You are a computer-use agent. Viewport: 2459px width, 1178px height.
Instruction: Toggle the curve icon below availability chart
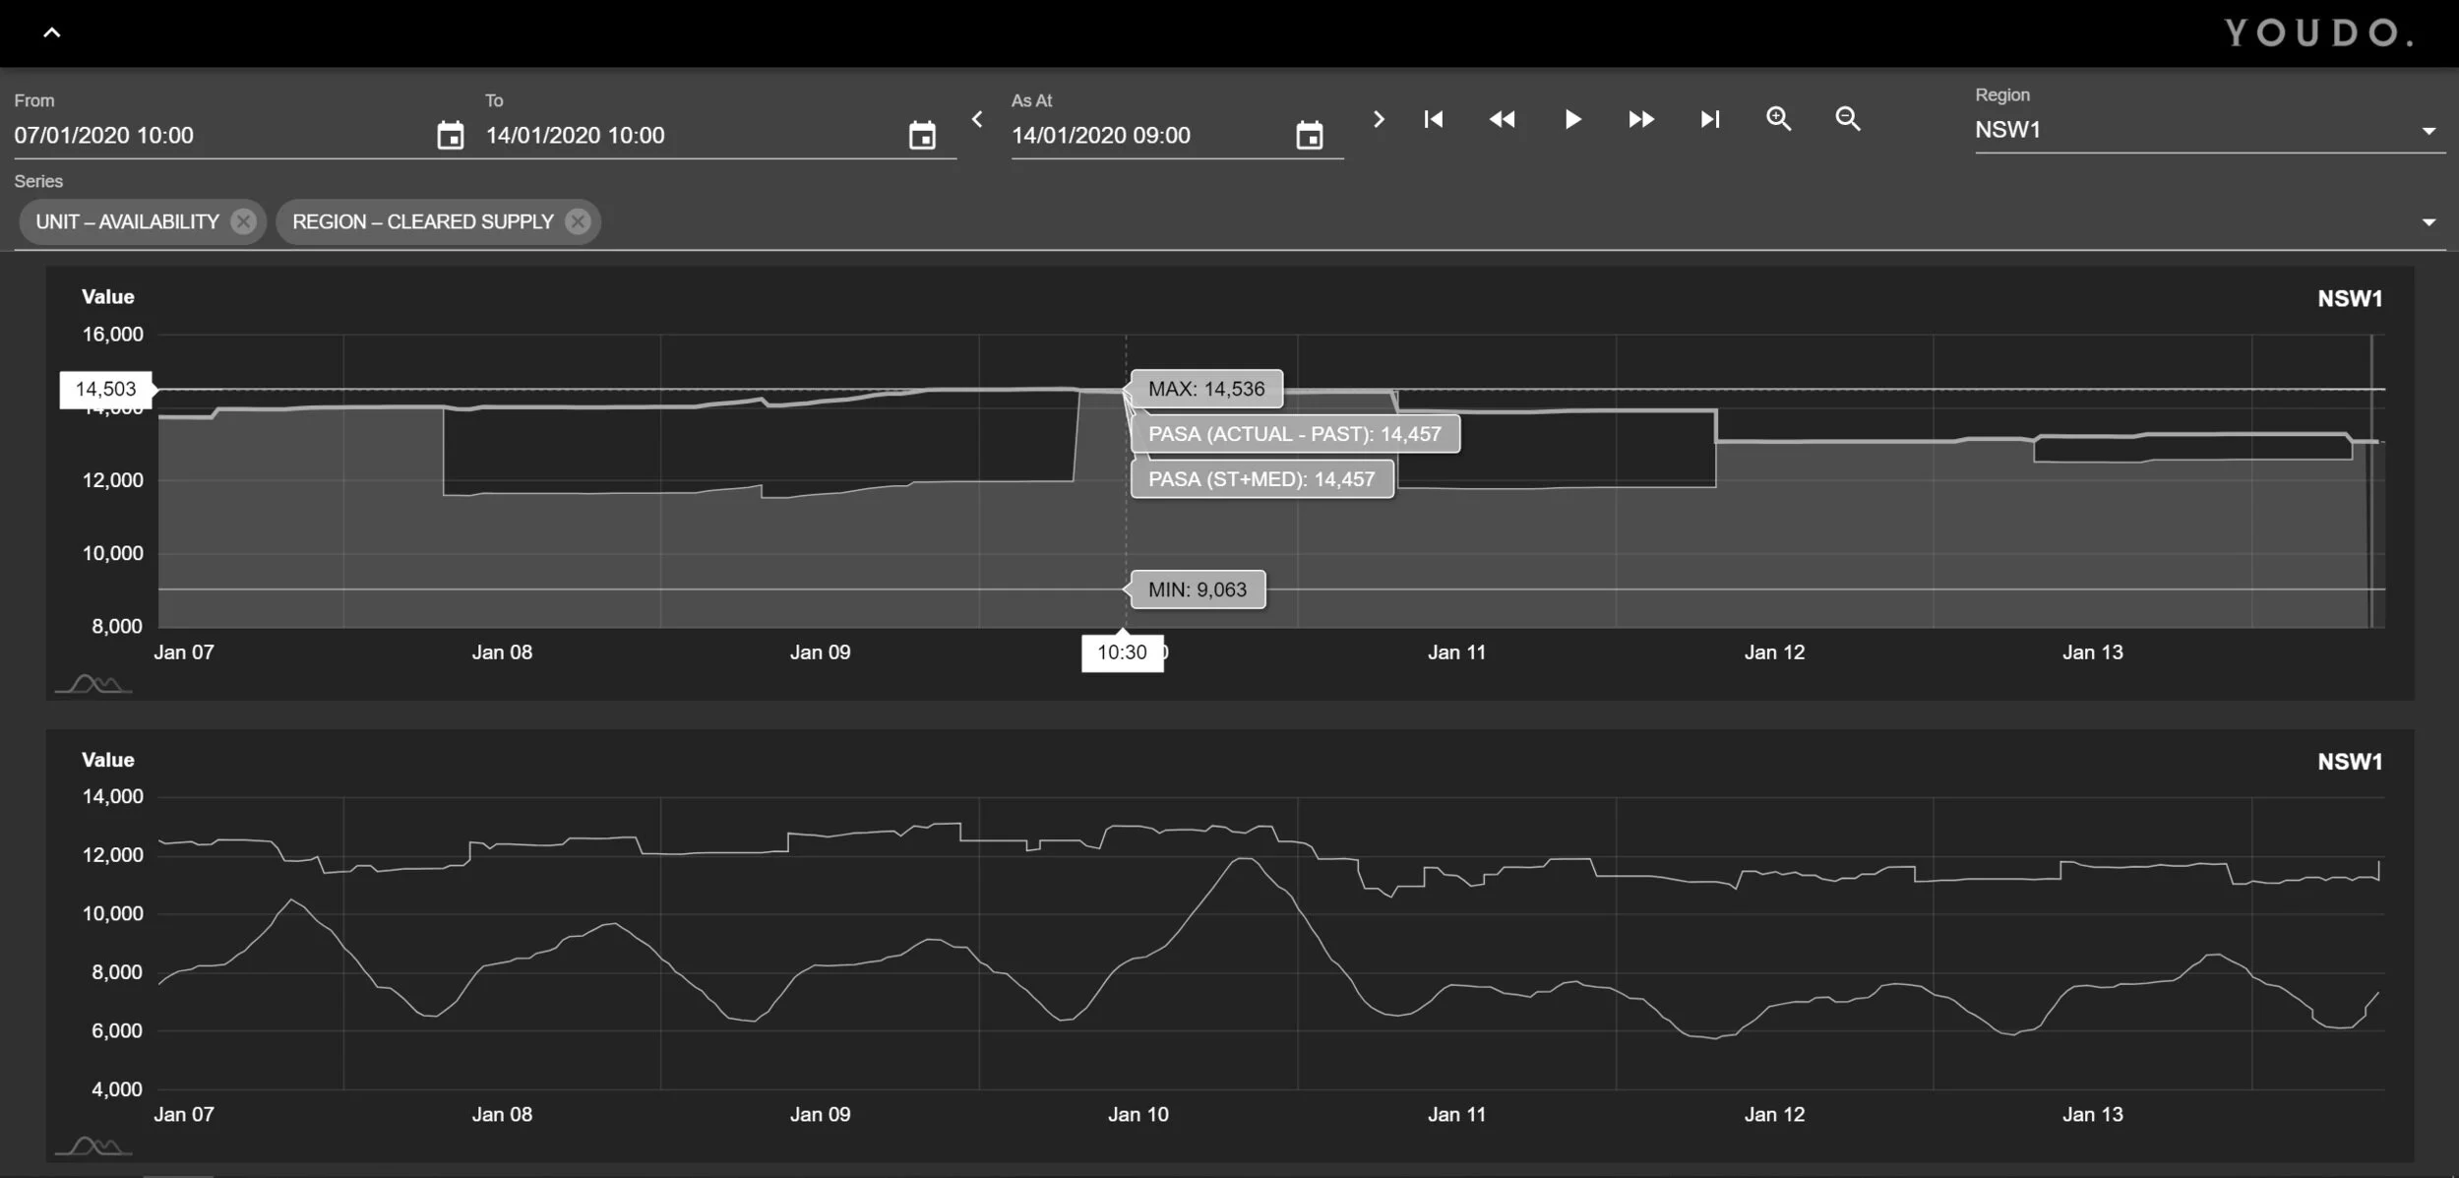point(93,684)
